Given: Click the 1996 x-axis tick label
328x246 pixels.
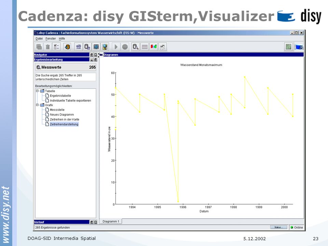Looking at the screenshot, I should coord(183,207).
